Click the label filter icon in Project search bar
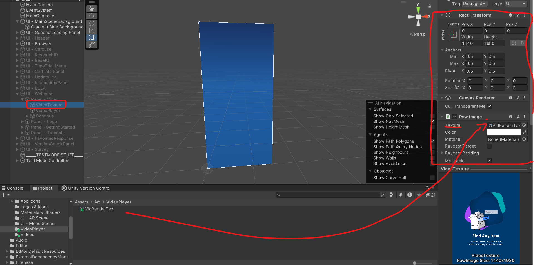 coord(401,195)
